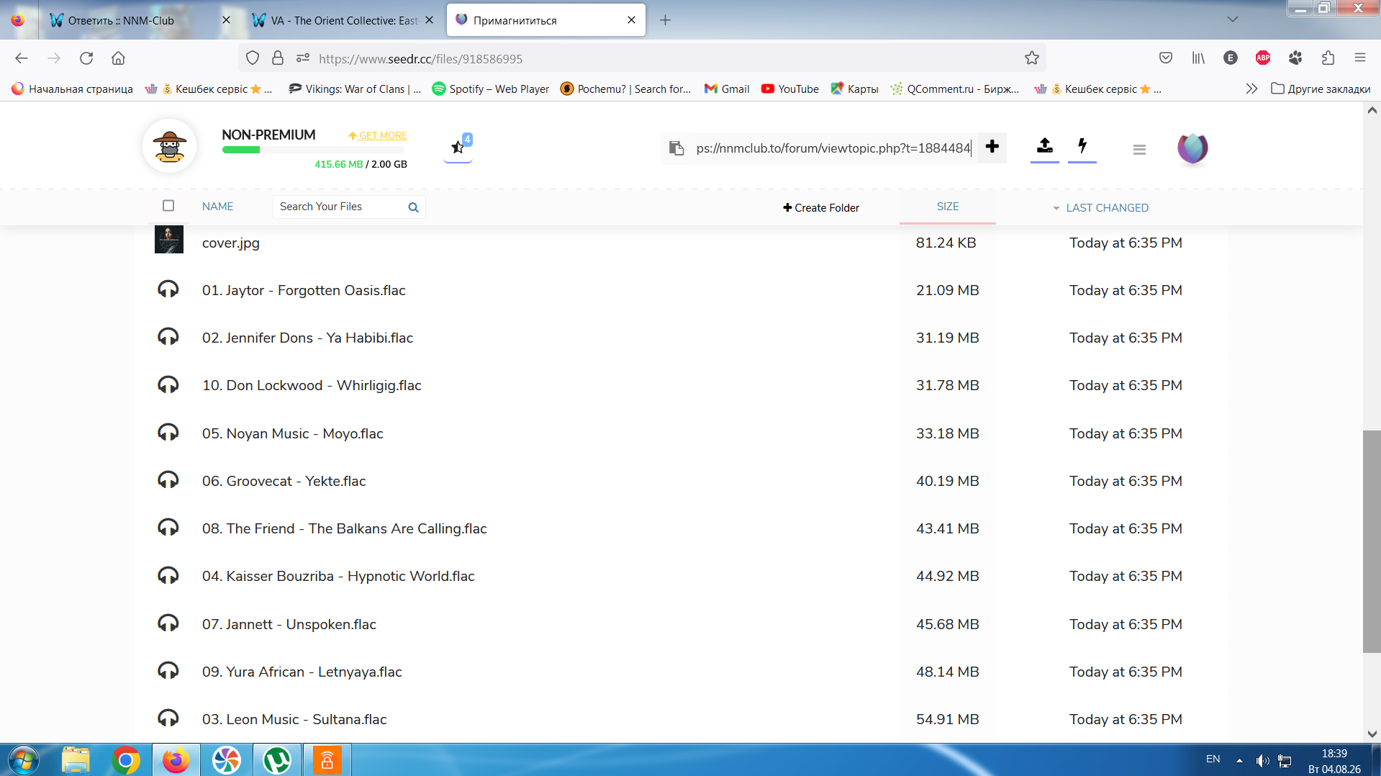Show more bookmarks with the double chevron
The width and height of the screenshot is (1381, 776).
1251,89
